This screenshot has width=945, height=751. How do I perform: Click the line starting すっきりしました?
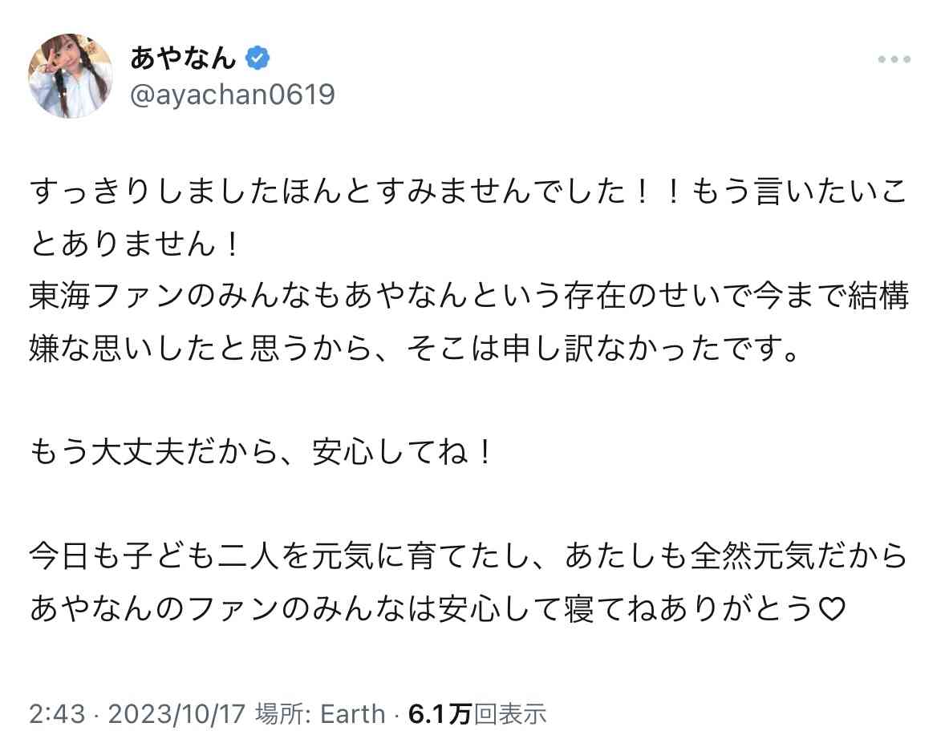click(468, 191)
